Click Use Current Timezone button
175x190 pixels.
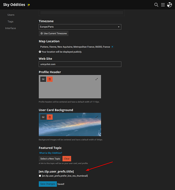tap(54, 33)
